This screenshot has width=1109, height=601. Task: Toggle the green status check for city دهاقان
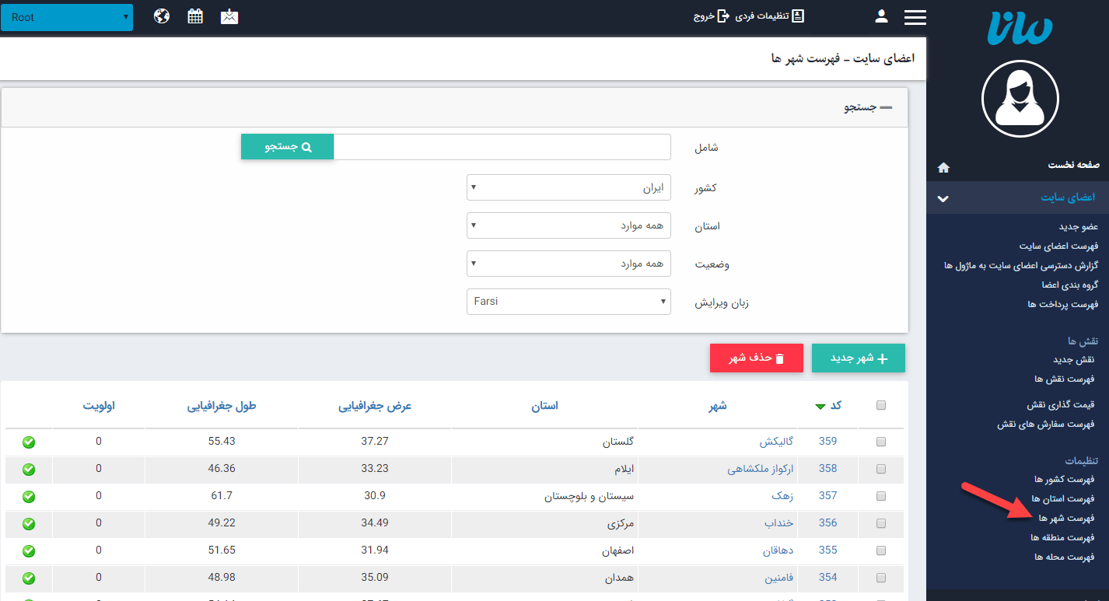click(x=28, y=550)
